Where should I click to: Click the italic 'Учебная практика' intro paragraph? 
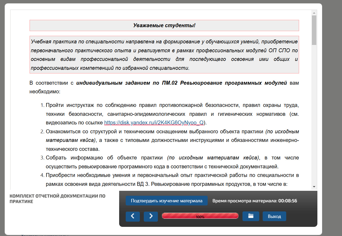(x=164, y=55)
